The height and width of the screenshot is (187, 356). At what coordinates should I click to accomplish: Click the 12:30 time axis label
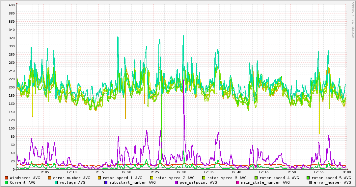(x=181, y=172)
